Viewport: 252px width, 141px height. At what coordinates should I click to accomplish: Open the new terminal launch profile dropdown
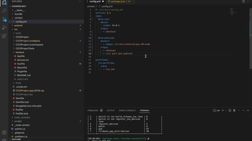[226, 110]
